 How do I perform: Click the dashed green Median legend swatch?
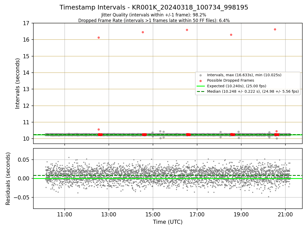tap(201, 91)
